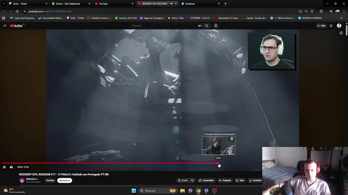Screen dimensions: 348x195
Task: Open the weather widget showing 20°C
Action: coord(14,191)
